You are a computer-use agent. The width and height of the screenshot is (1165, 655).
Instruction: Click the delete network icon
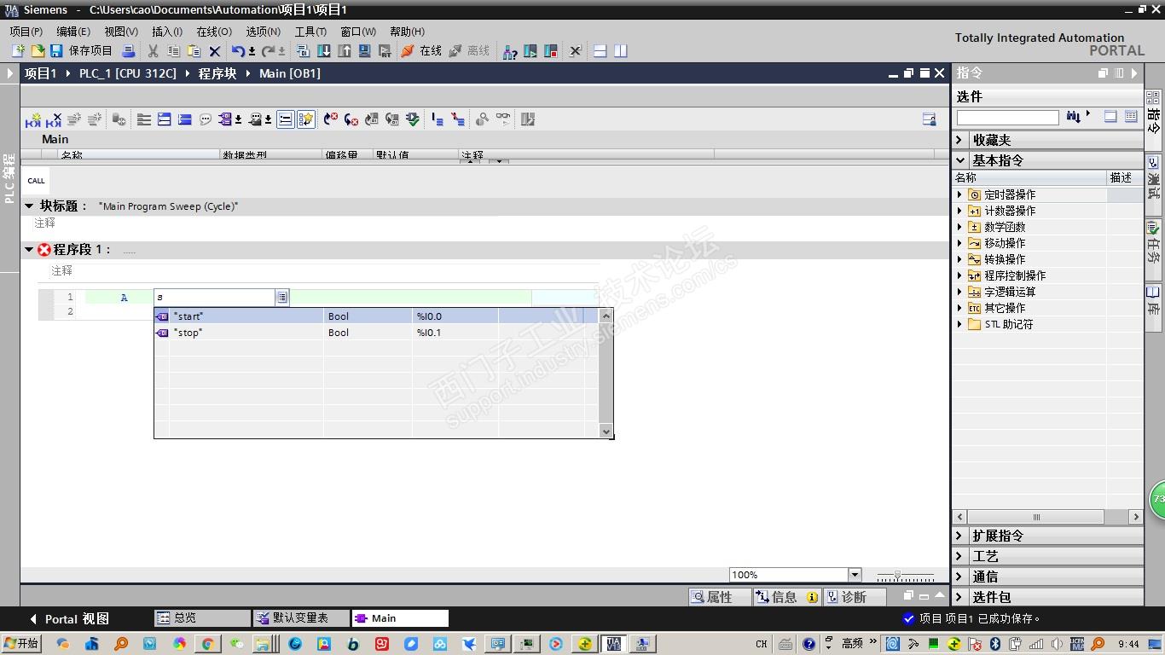(54, 119)
